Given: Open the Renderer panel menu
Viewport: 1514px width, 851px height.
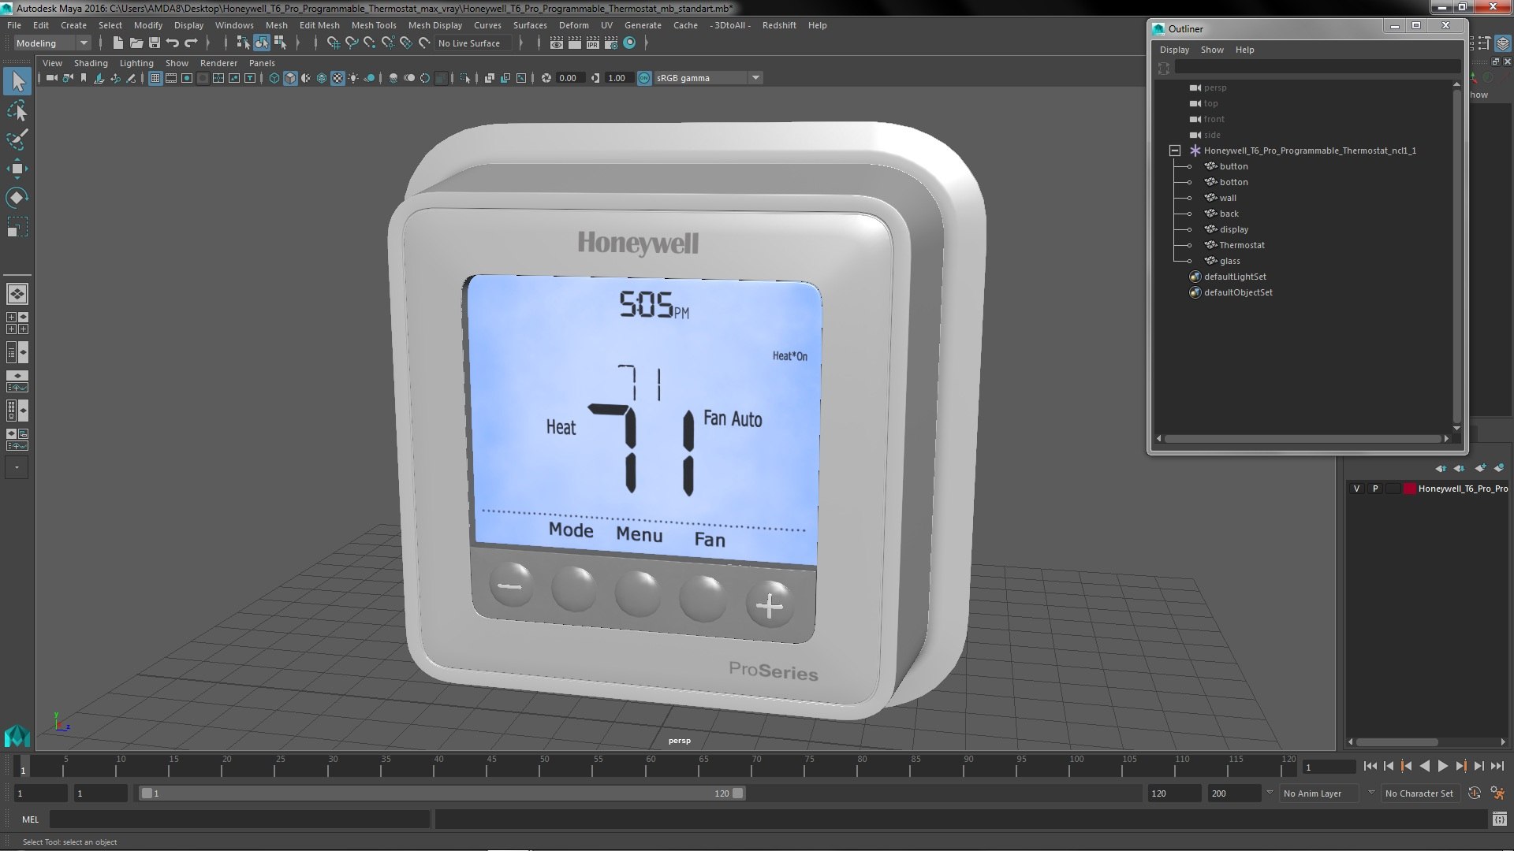Looking at the screenshot, I should click(218, 63).
